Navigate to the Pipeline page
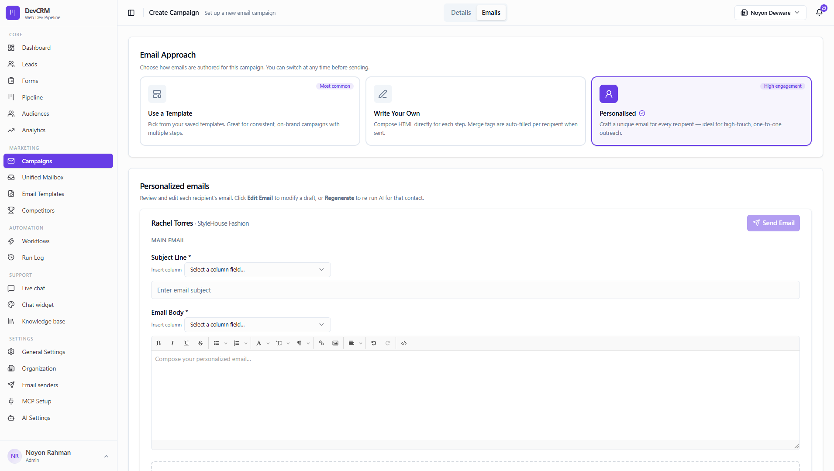834x471 pixels. [x=58, y=97]
